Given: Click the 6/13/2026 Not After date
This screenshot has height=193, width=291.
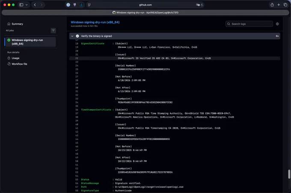Looking at the screenshot, I should pyautogui.click(x=131, y=91).
